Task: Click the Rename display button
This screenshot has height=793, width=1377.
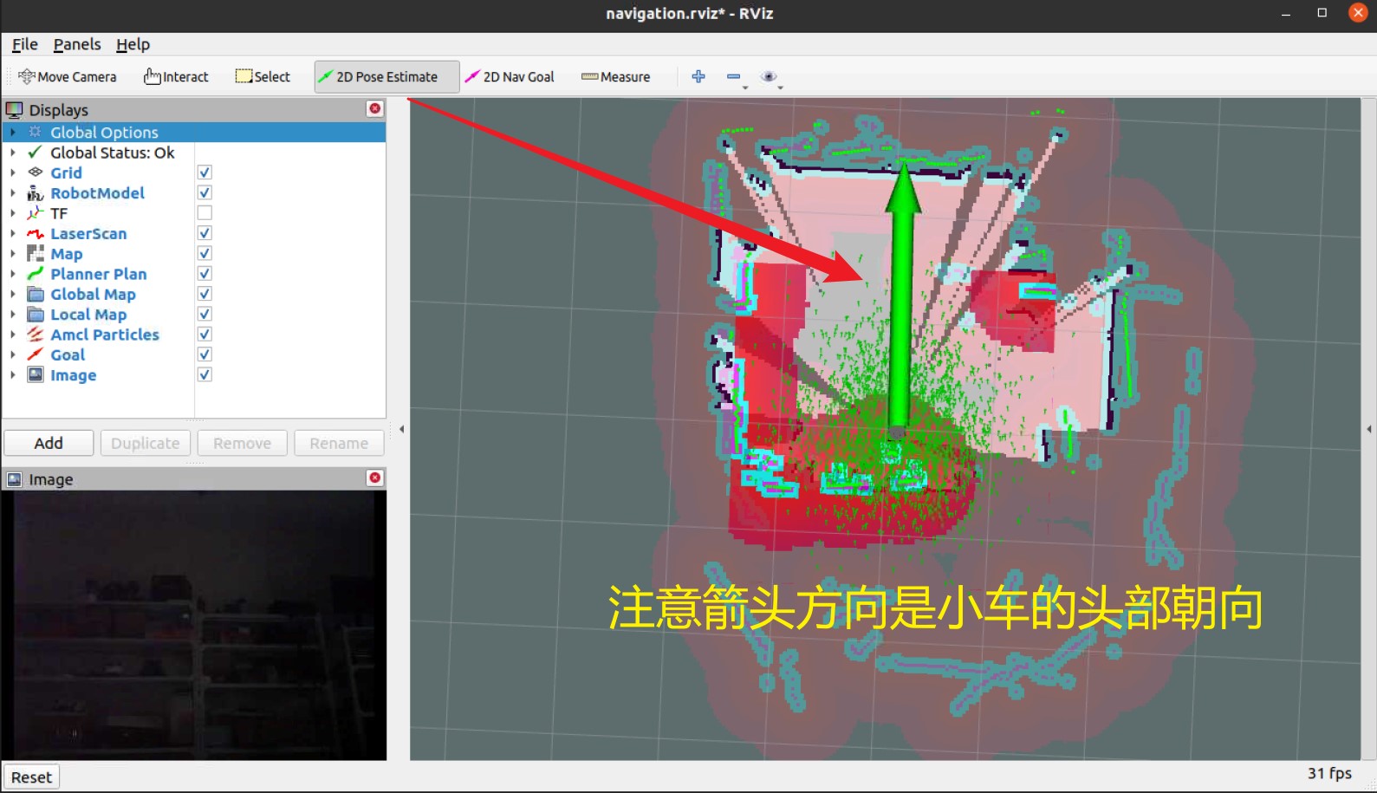Action: click(339, 443)
